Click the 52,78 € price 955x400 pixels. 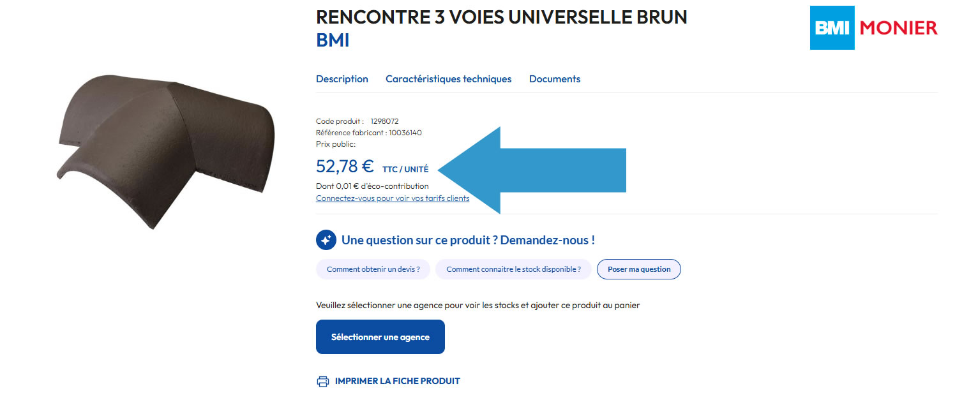(x=344, y=167)
